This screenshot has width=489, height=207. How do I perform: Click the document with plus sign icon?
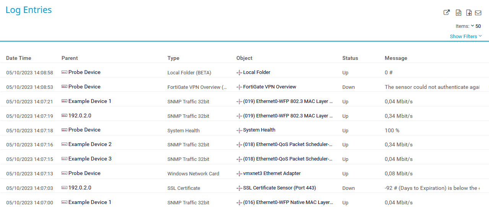pyautogui.click(x=469, y=13)
